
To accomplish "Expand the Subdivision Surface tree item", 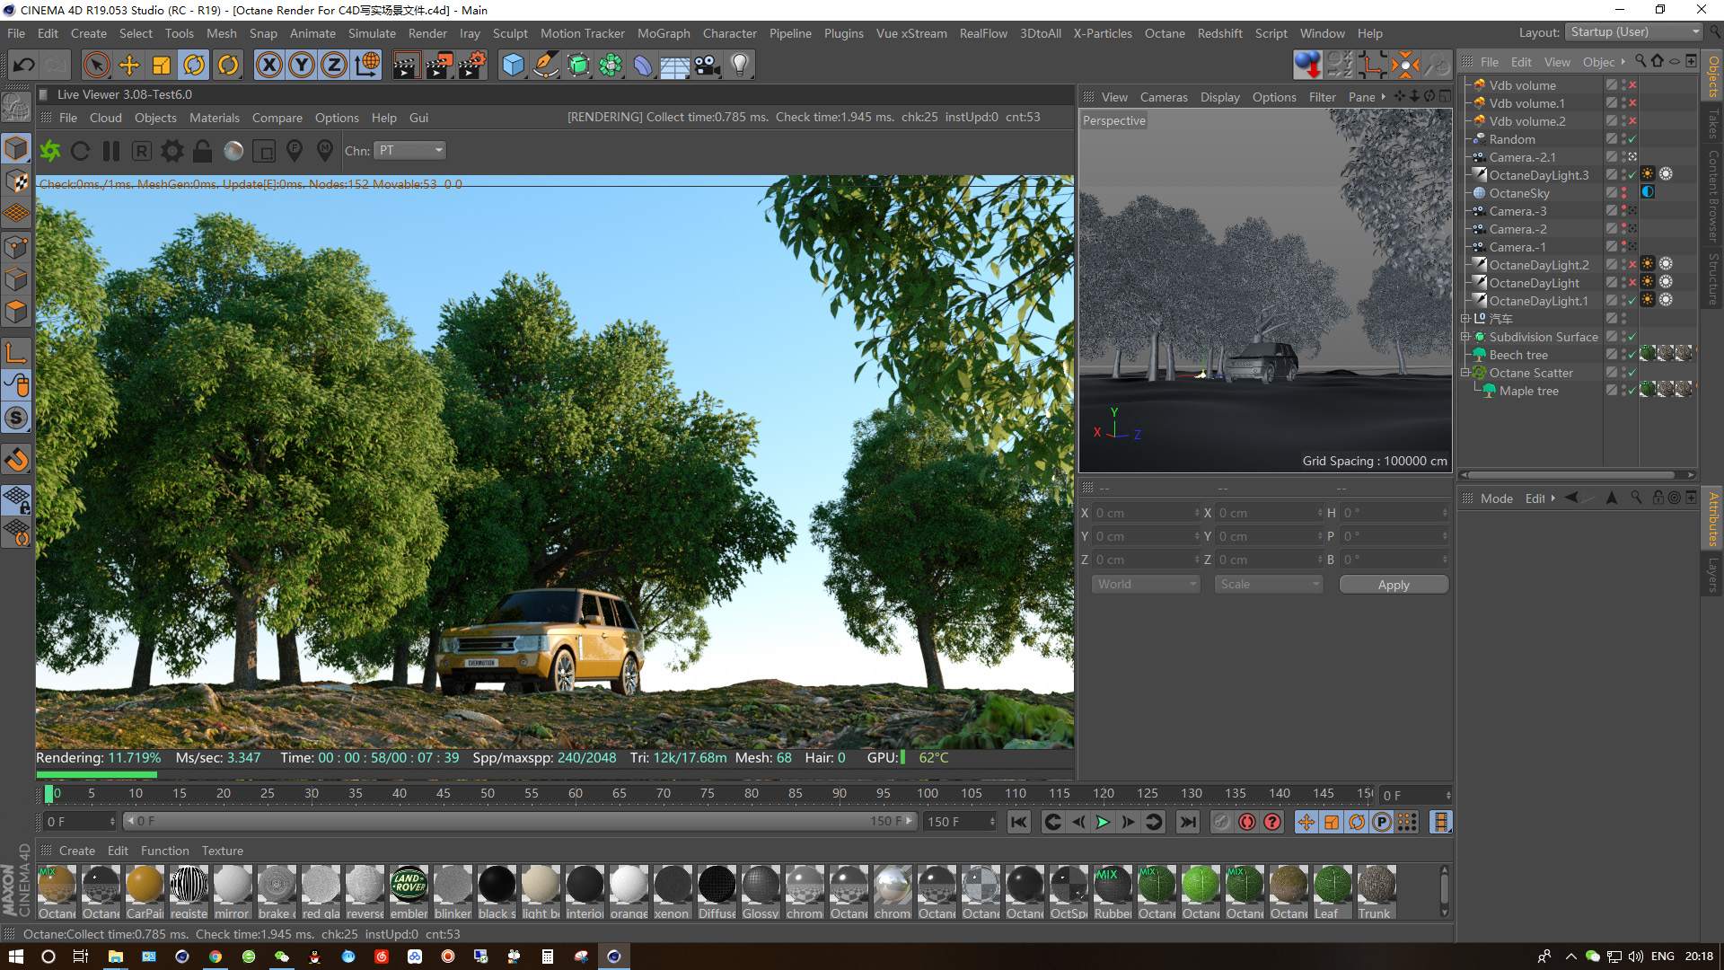I will [1465, 337].
